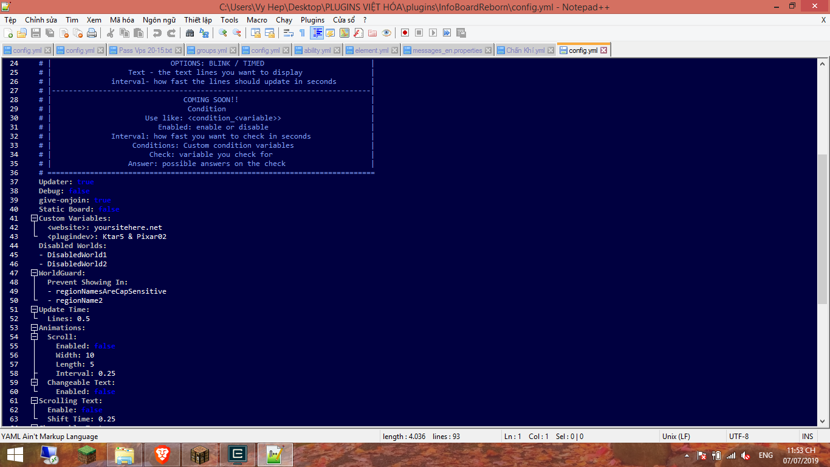Toggle synchronized horizontal scrolling
This screenshot has height=467, width=830.
coord(270,33)
